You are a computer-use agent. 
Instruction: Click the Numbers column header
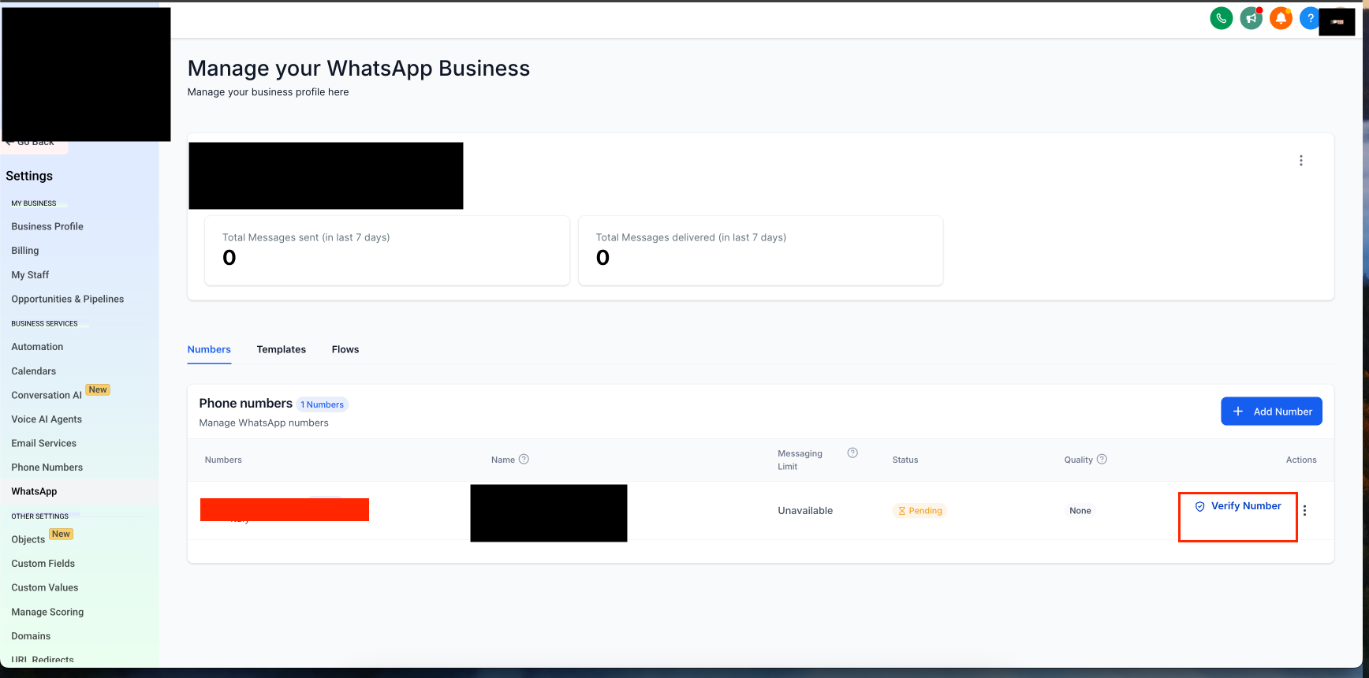click(223, 460)
